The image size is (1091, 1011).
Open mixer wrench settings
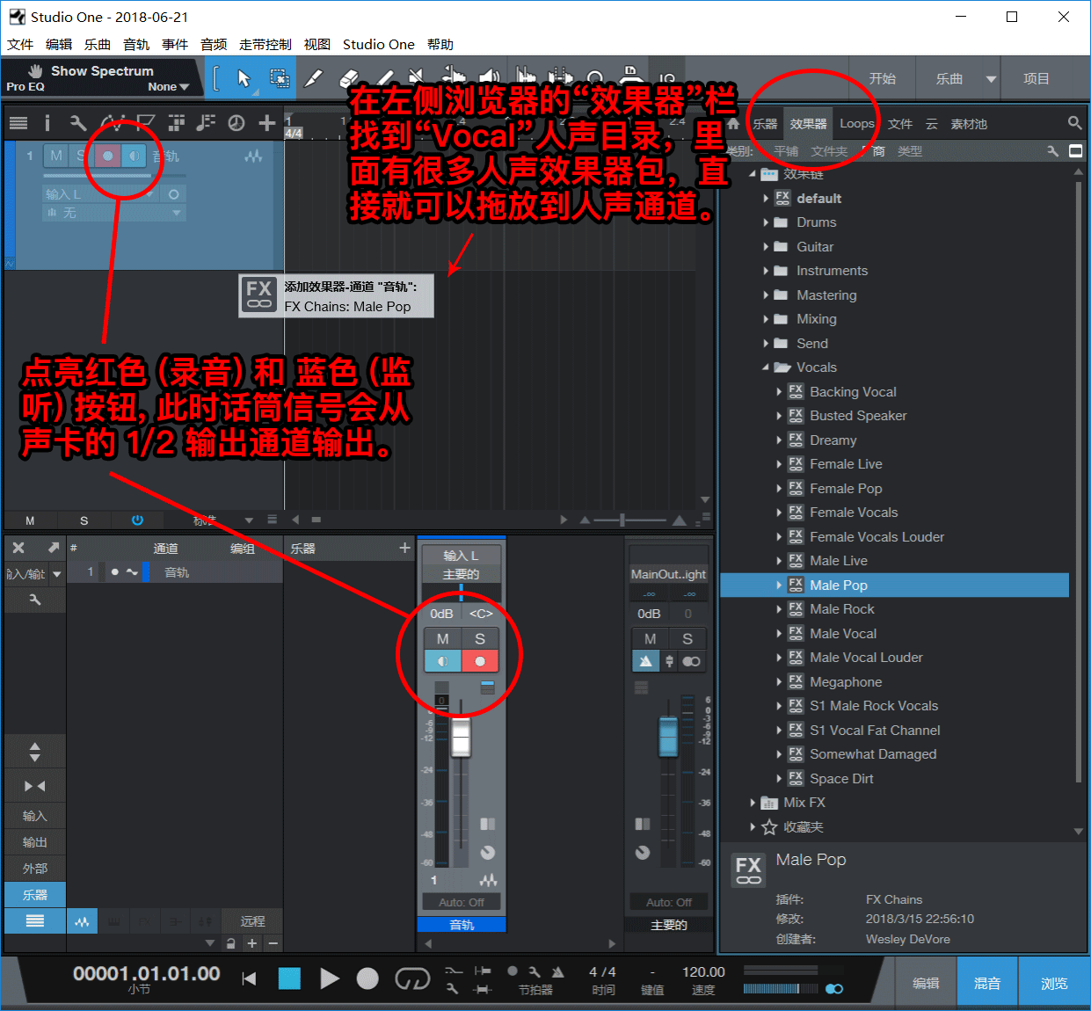[x=35, y=600]
